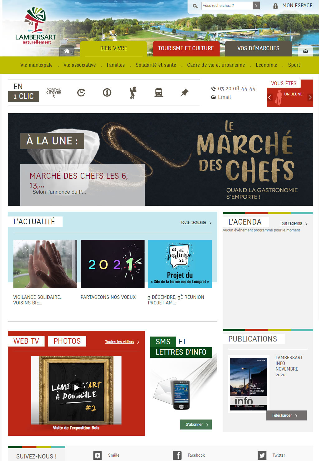Open the home icon tab

pyautogui.click(x=67, y=51)
